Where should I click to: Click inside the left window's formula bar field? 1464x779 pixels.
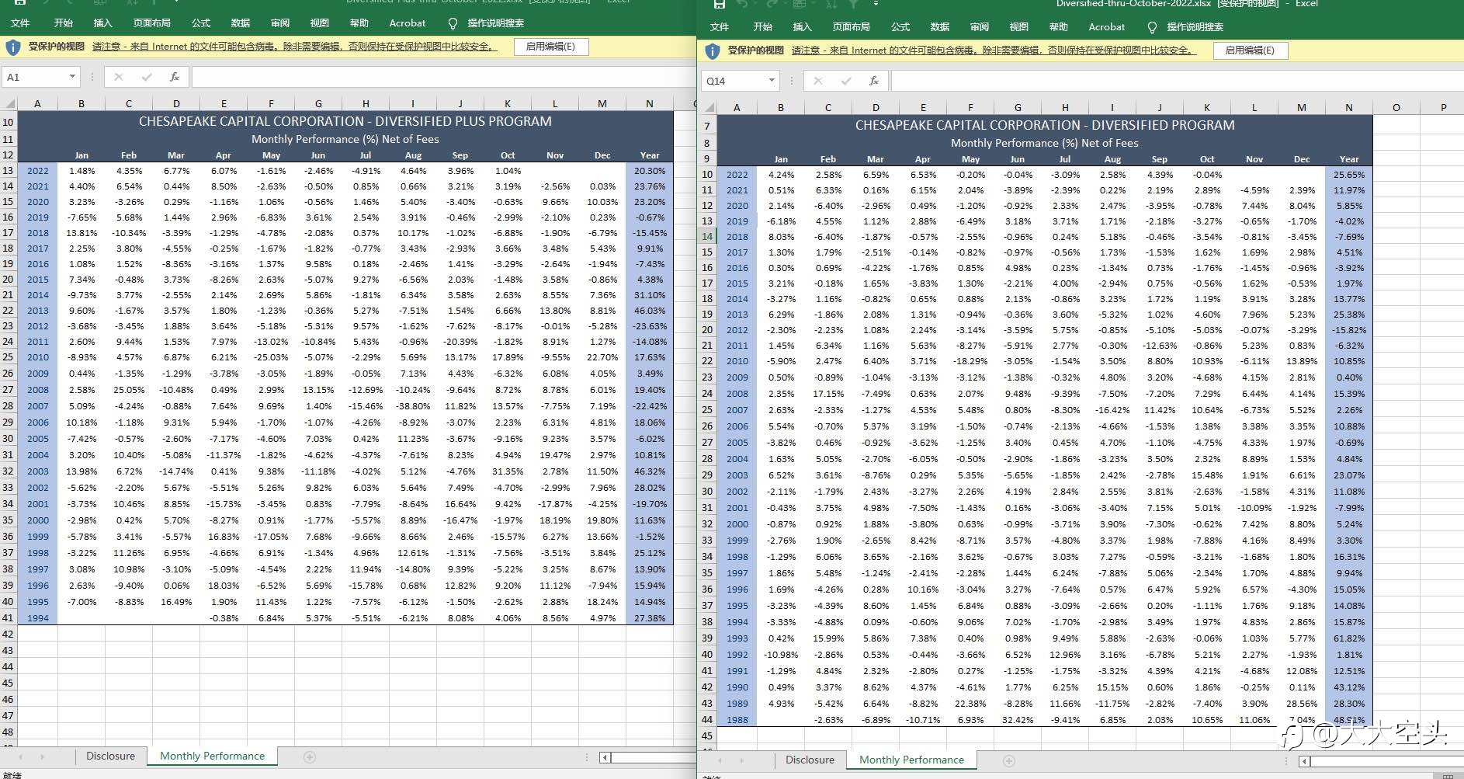point(442,77)
